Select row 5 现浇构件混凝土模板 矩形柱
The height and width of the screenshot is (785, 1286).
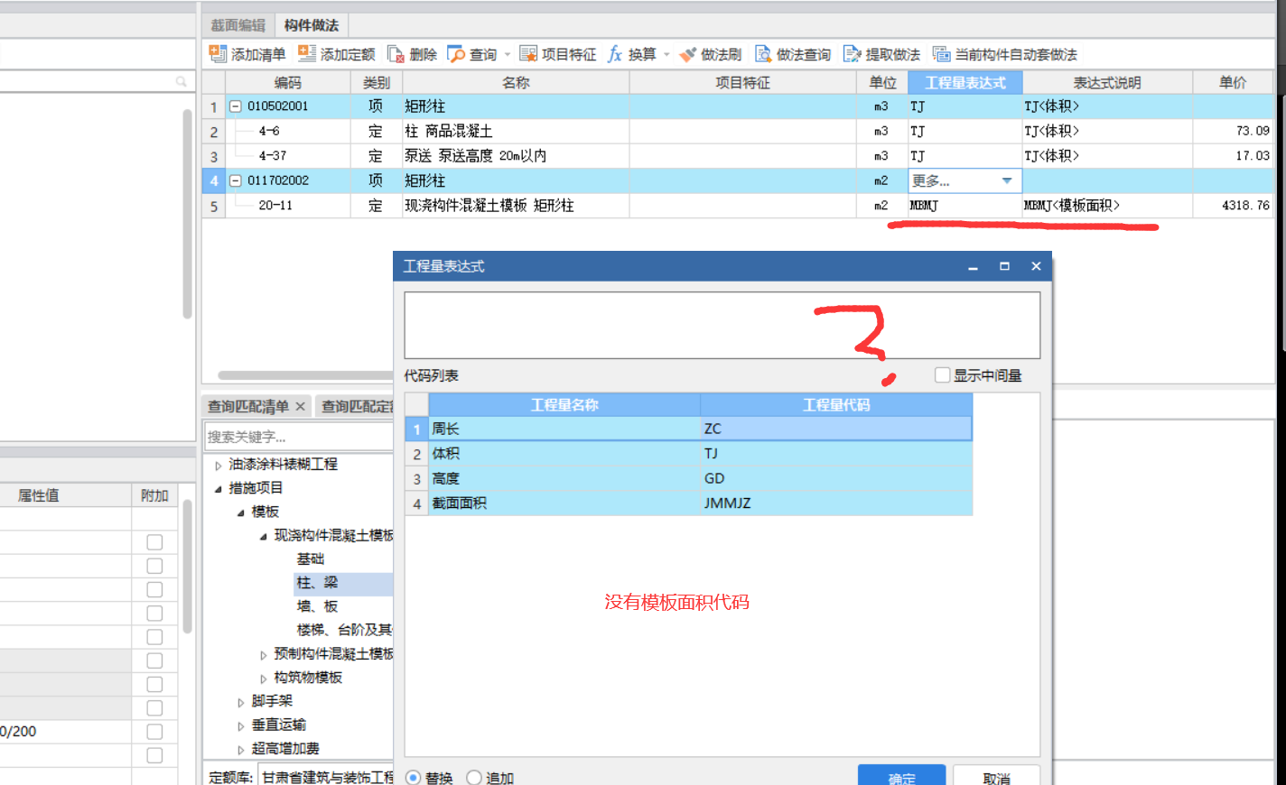click(738, 206)
